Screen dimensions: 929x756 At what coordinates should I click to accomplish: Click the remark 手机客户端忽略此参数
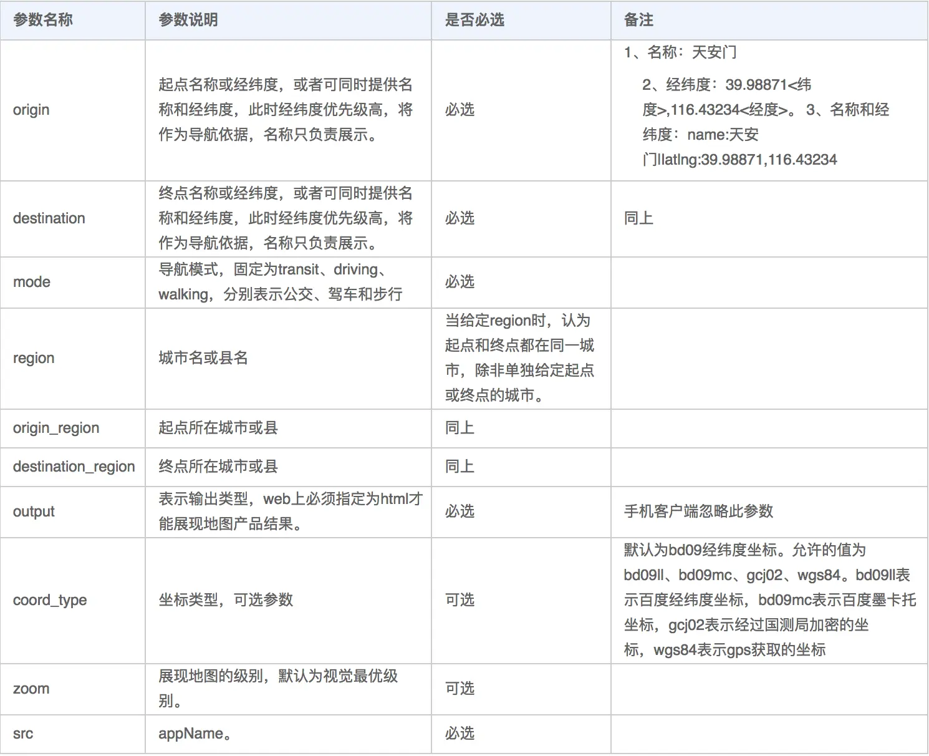[699, 511]
